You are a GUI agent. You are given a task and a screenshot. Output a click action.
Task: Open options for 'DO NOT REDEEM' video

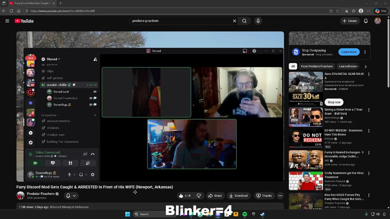tap(369, 131)
